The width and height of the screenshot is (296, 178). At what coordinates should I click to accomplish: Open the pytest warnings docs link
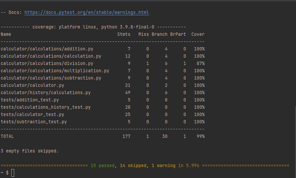[x=87, y=13]
